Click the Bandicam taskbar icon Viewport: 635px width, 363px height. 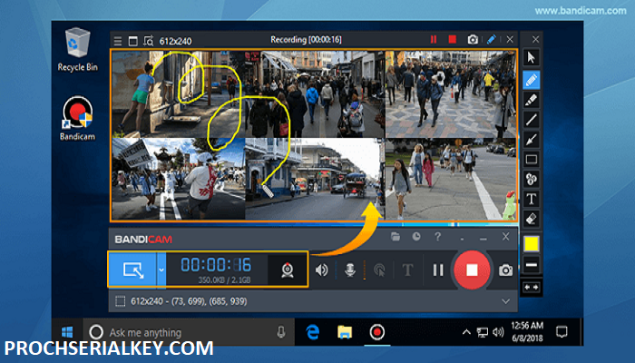pos(377,332)
